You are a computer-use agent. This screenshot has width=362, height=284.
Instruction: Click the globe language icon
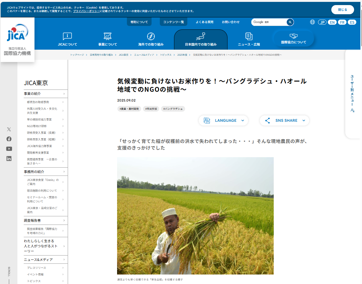pyautogui.click(x=312, y=22)
